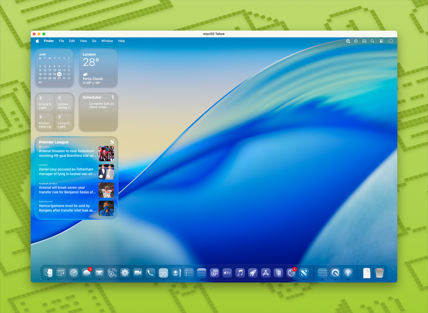Toggle the Kitchen Dining light tile
Viewport: 428px width, 313px height.
coord(64,103)
